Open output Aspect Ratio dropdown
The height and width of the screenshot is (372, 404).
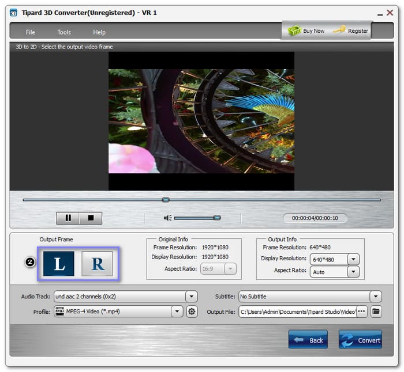coord(353,271)
